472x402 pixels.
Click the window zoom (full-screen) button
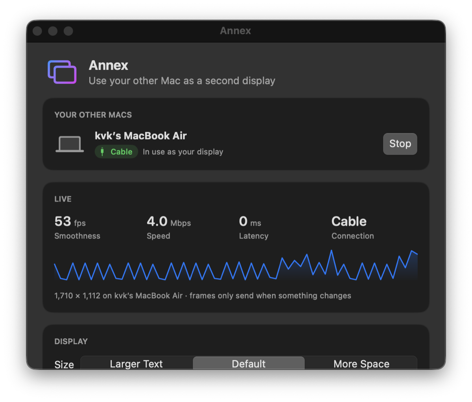pyautogui.click(x=68, y=31)
